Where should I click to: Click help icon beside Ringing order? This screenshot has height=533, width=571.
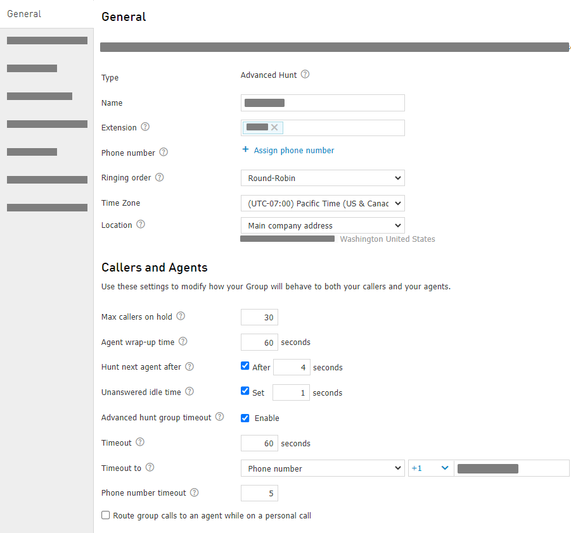click(159, 178)
